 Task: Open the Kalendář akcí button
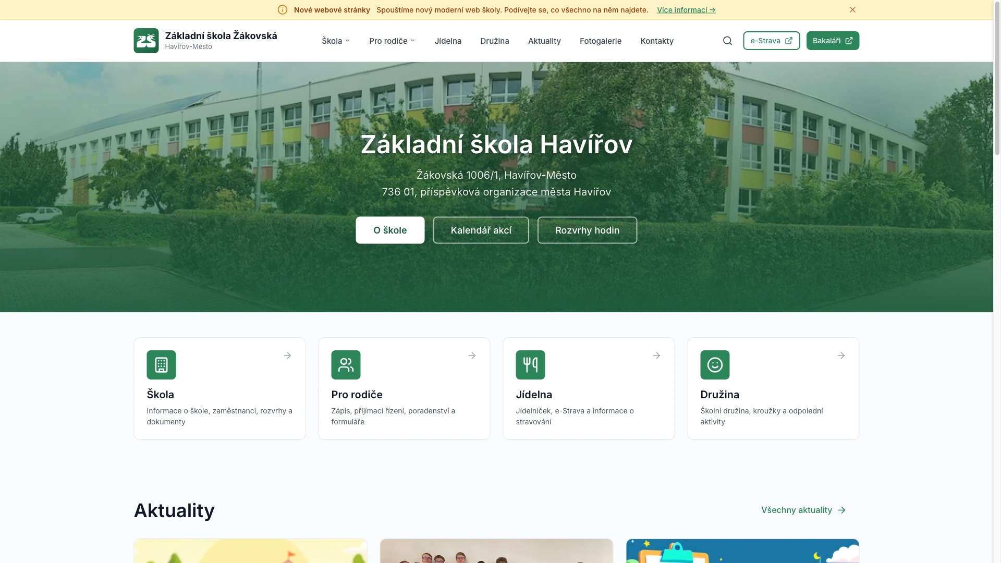point(481,230)
